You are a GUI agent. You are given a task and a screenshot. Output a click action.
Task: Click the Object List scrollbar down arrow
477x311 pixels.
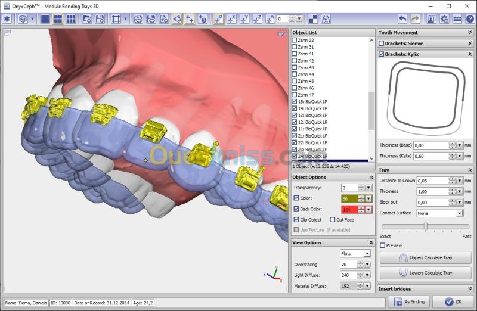(371, 158)
